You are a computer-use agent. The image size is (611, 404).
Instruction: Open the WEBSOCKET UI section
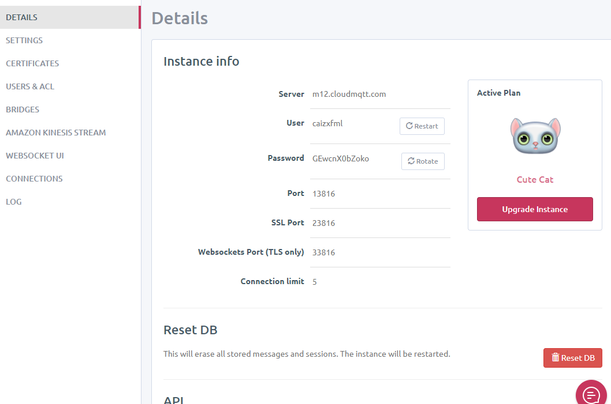point(35,155)
